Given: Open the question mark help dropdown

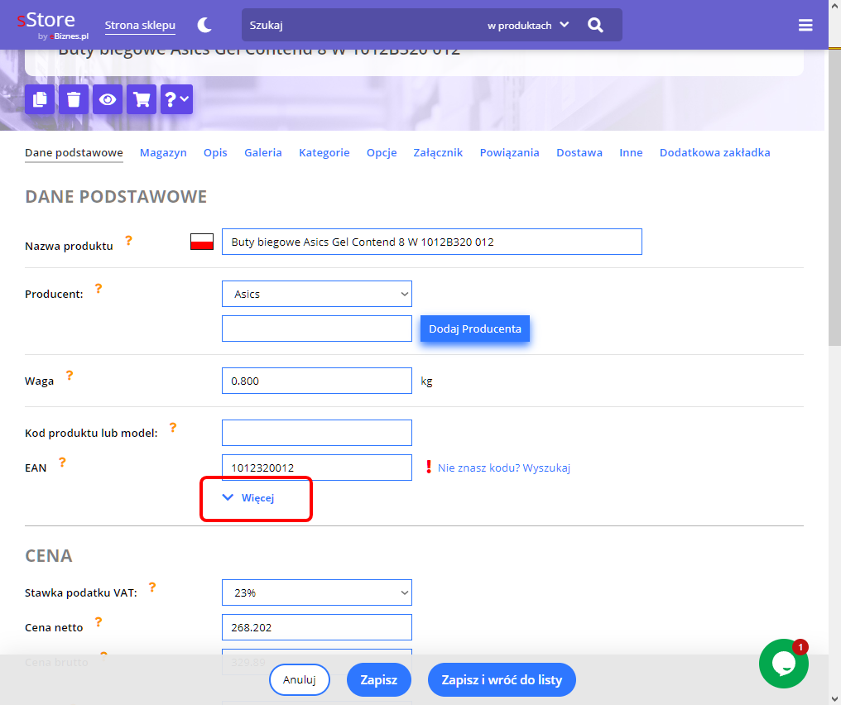Looking at the screenshot, I should pyautogui.click(x=176, y=99).
